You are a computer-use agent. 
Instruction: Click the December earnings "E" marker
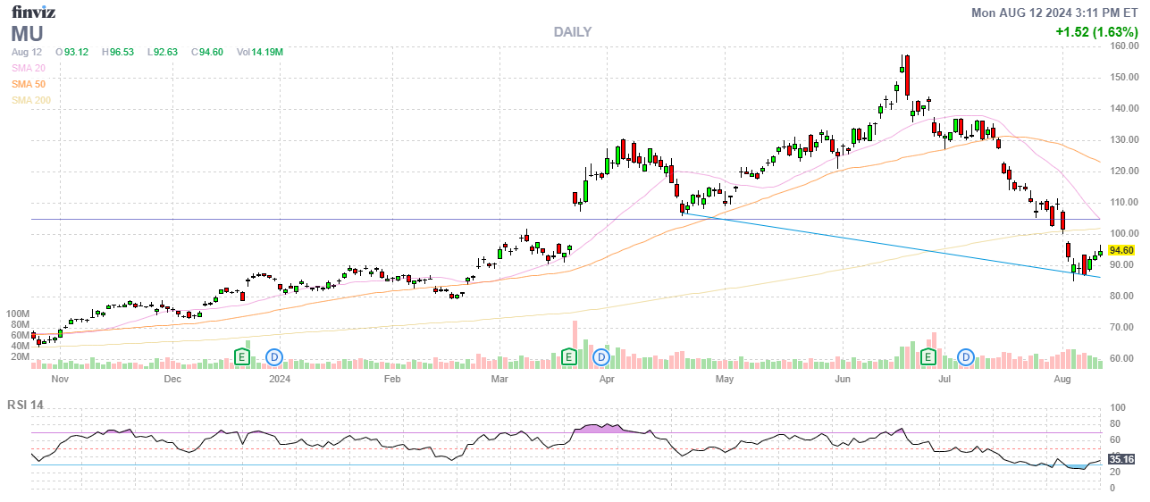click(241, 357)
